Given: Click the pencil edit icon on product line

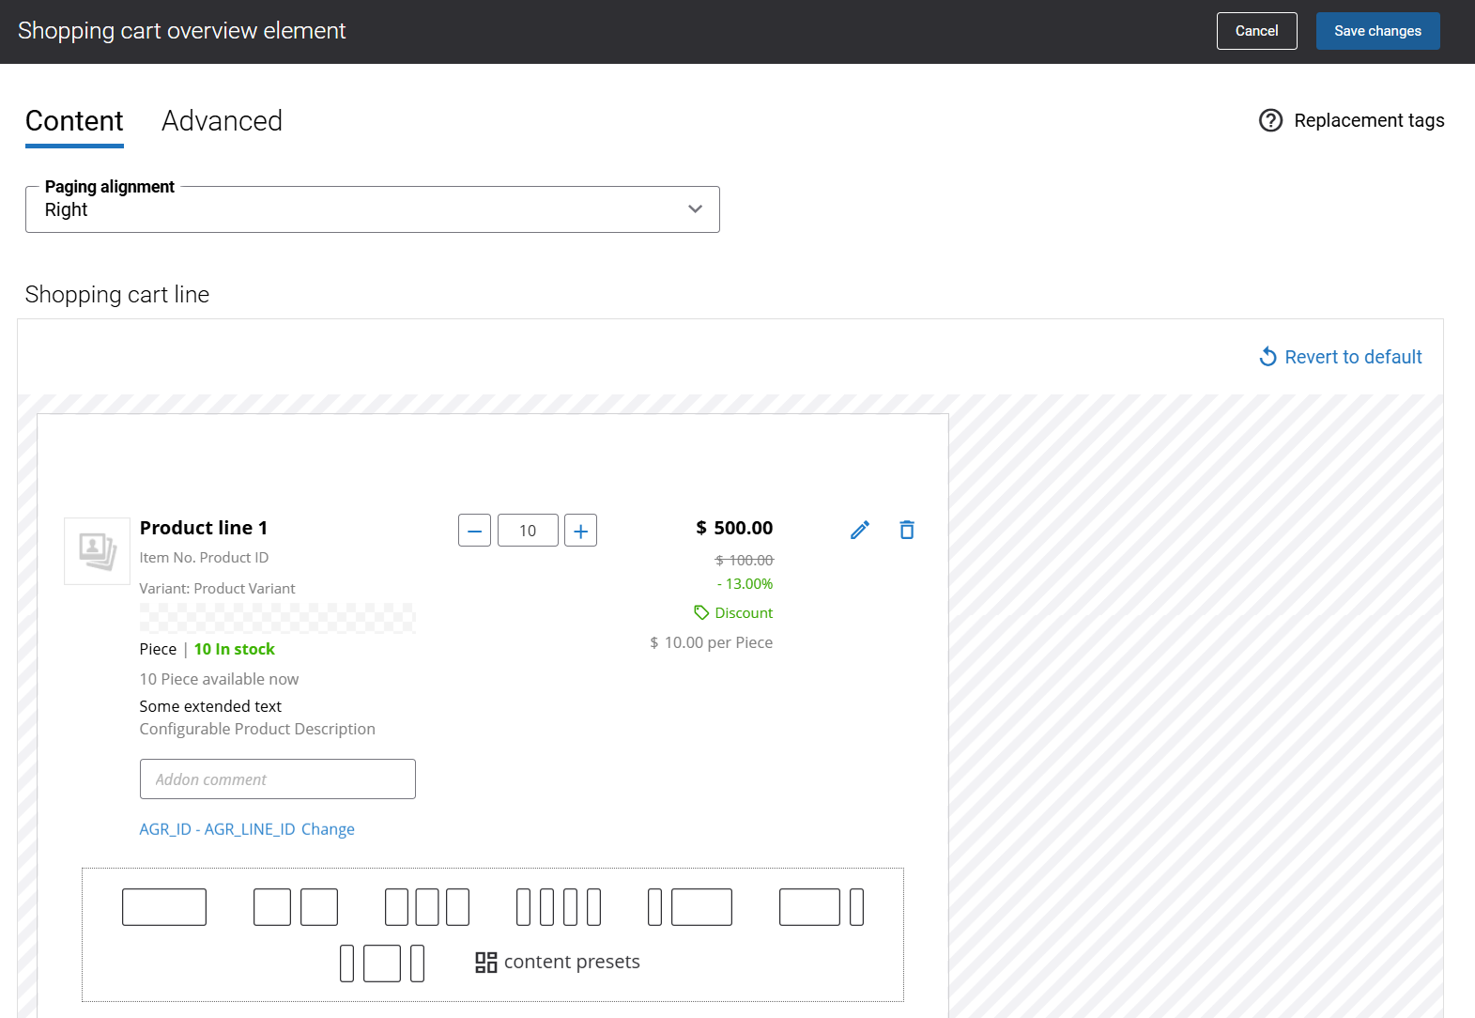Looking at the screenshot, I should [859, 531].
